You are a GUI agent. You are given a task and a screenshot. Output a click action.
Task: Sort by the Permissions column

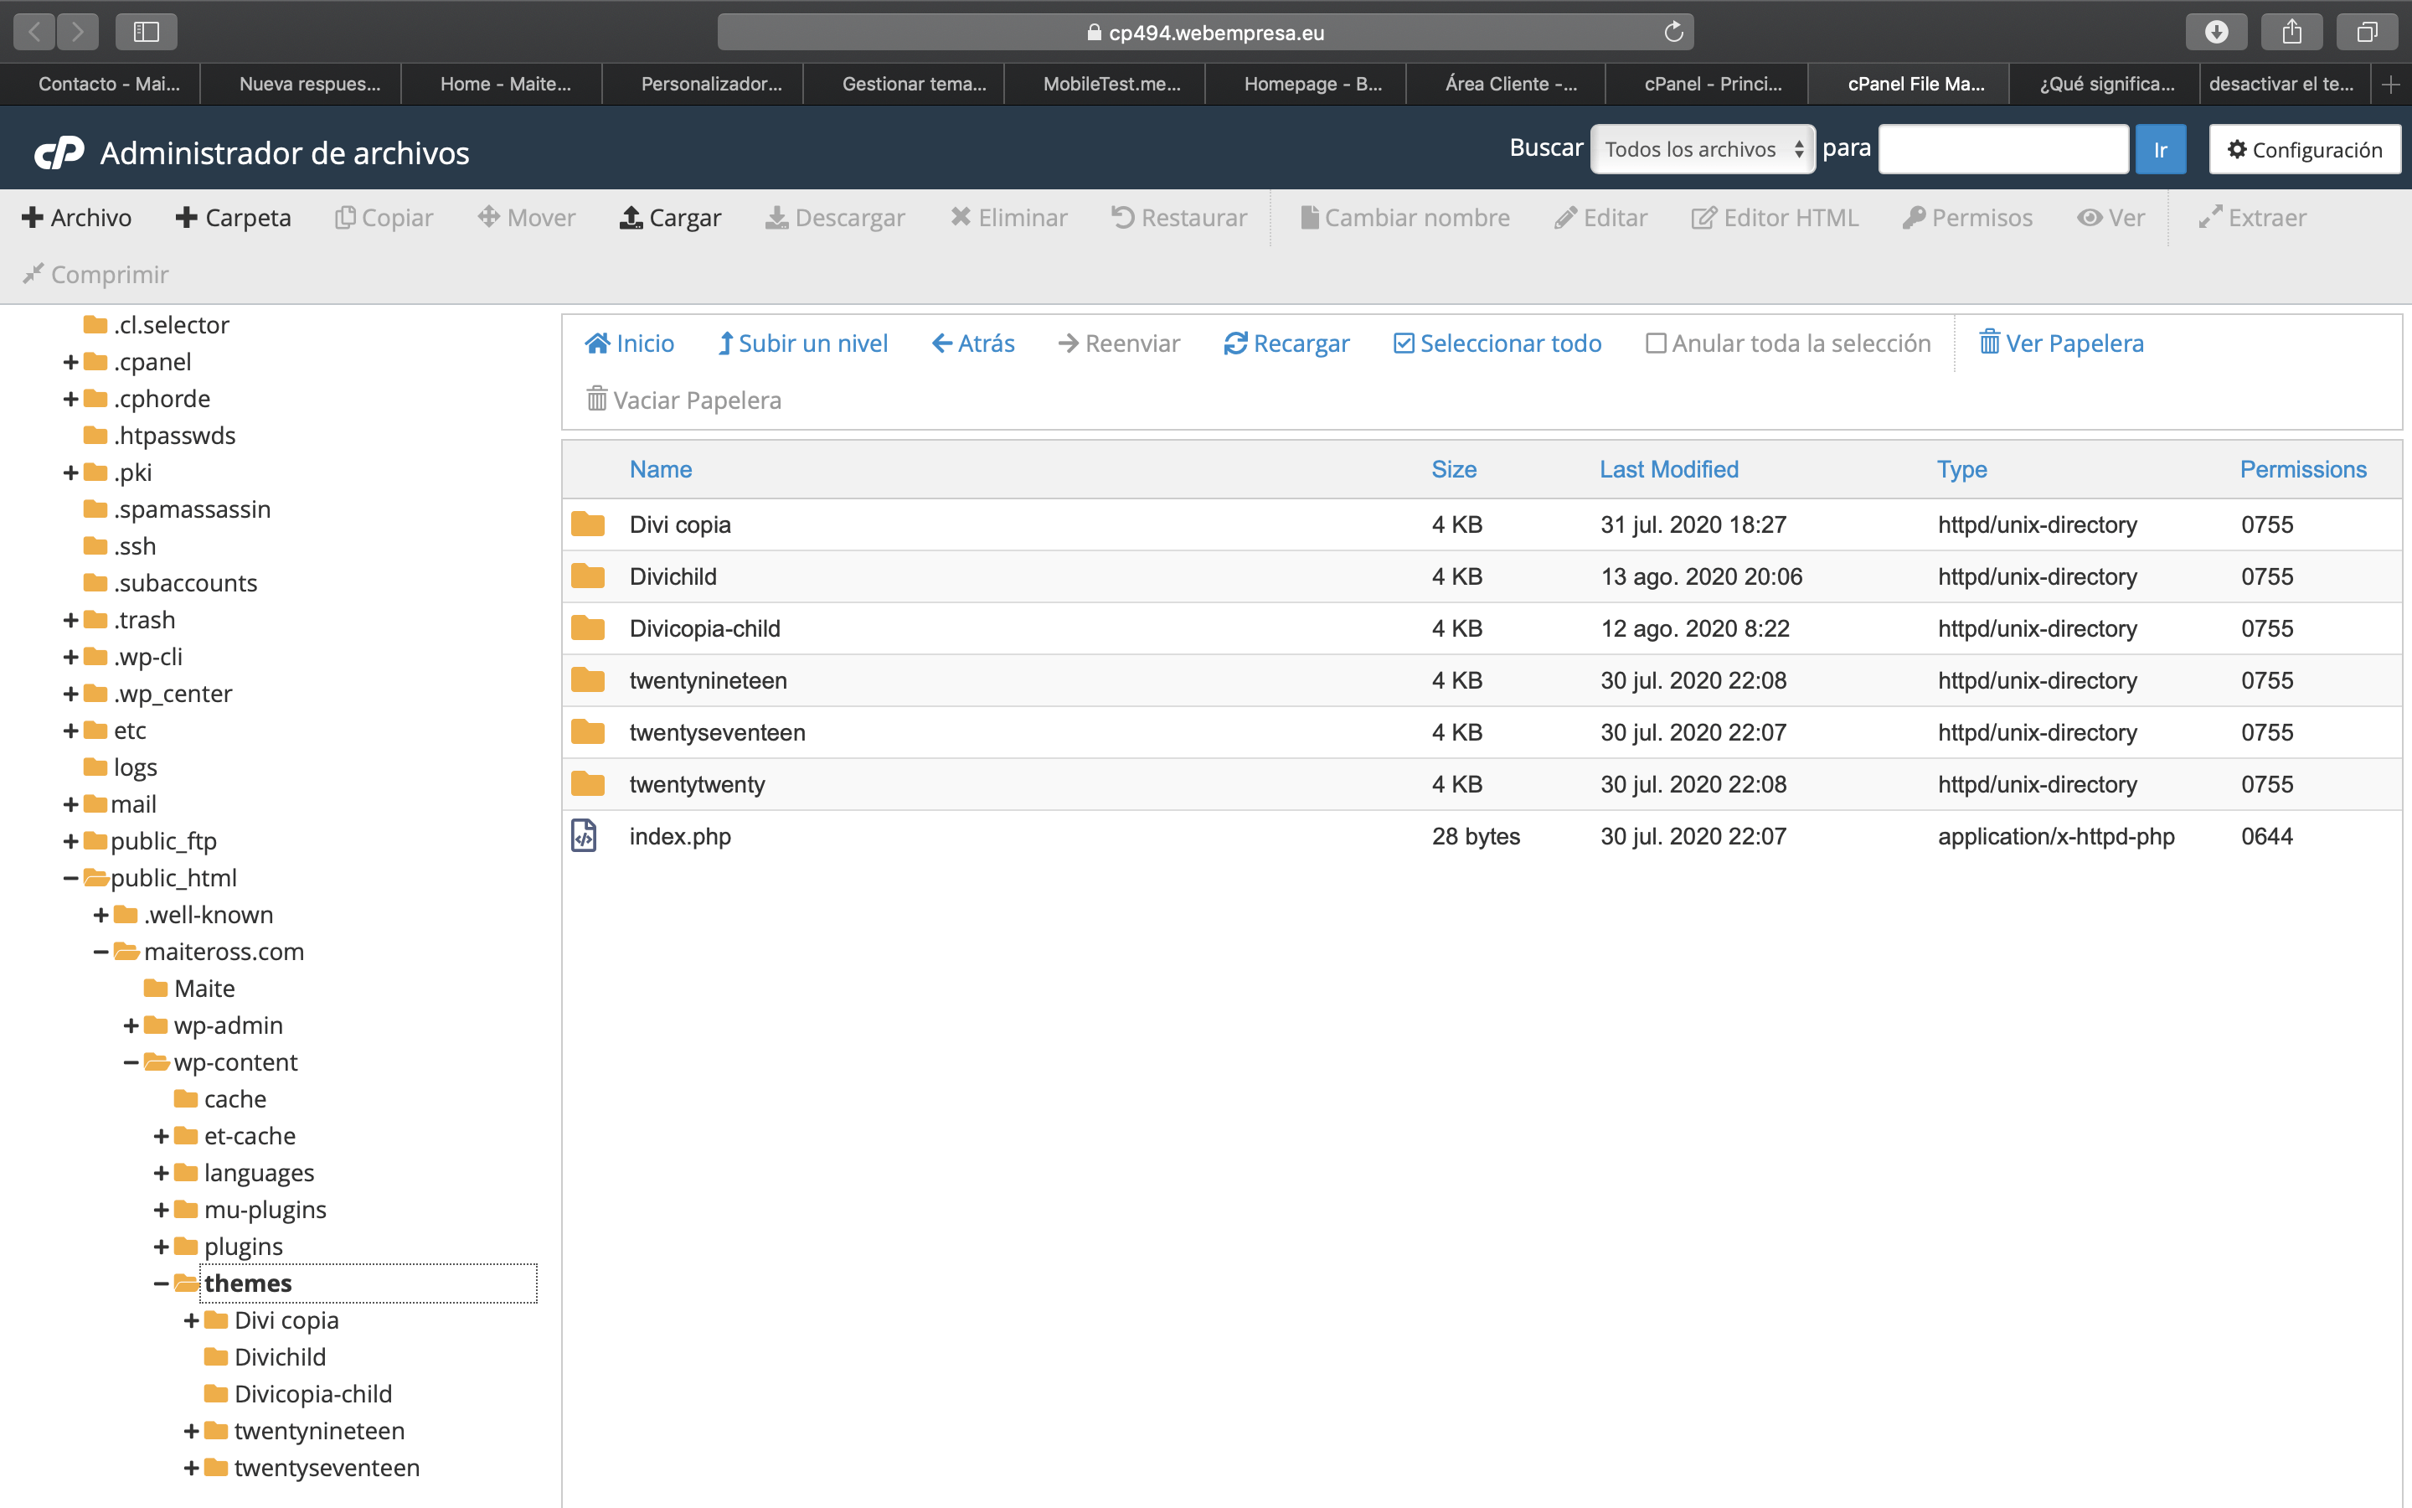click(2302, 469)
